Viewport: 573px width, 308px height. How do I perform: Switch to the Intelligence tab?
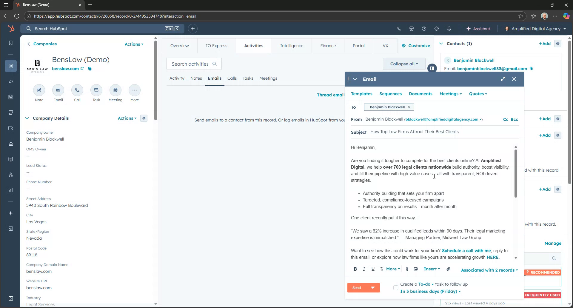[x=292, y=45]
